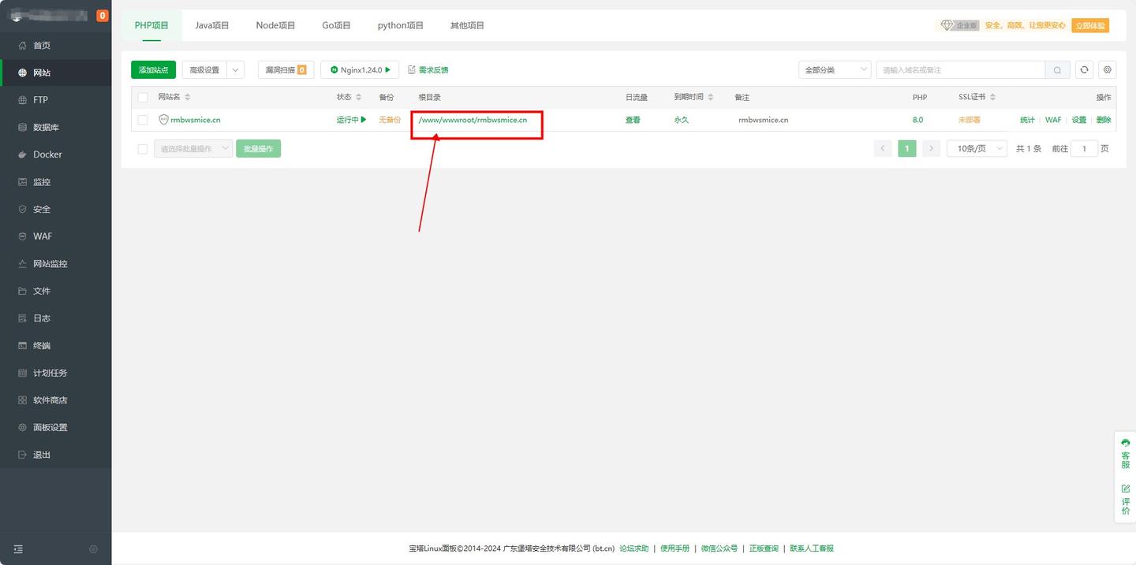Click the database icon beside 数据库

pos(23,128)
